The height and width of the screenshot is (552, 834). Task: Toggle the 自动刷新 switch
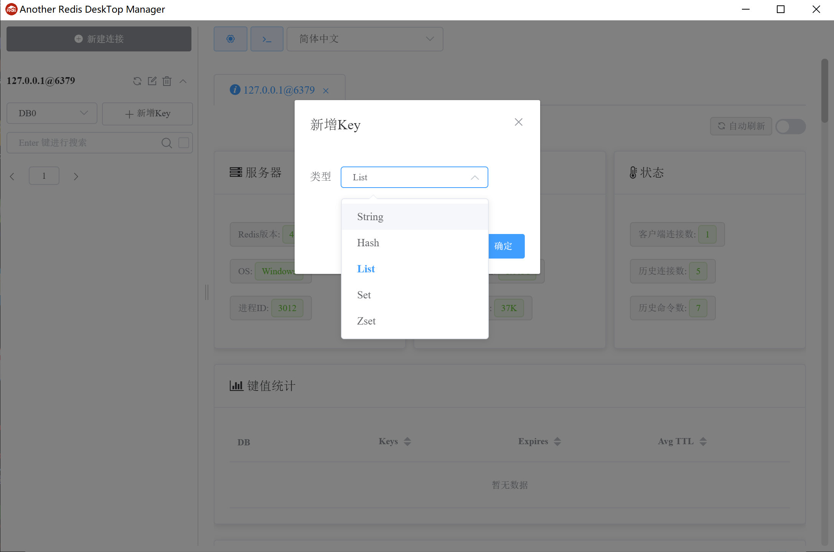[790, 126]
